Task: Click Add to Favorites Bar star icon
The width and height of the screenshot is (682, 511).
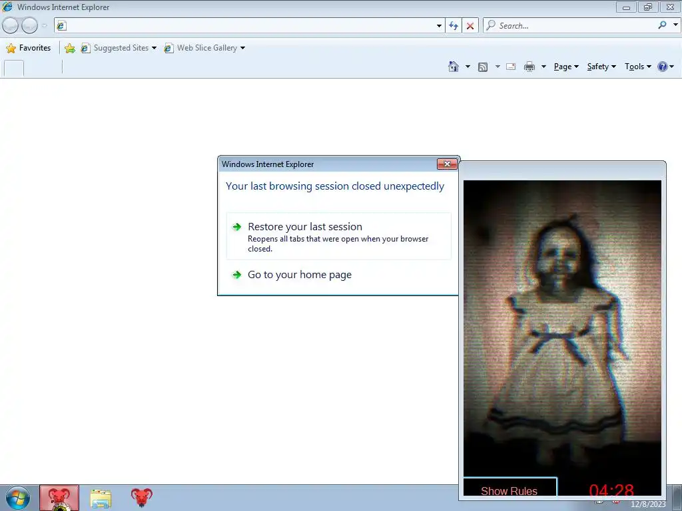Action: coord(69,48)
